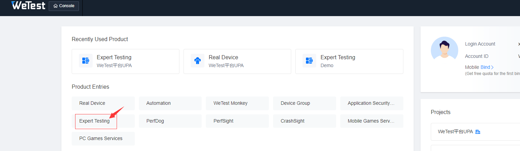Open recent Expert Testing WeTest平台UPA card
Screen dimensions: 520x151
pos(126,61)
